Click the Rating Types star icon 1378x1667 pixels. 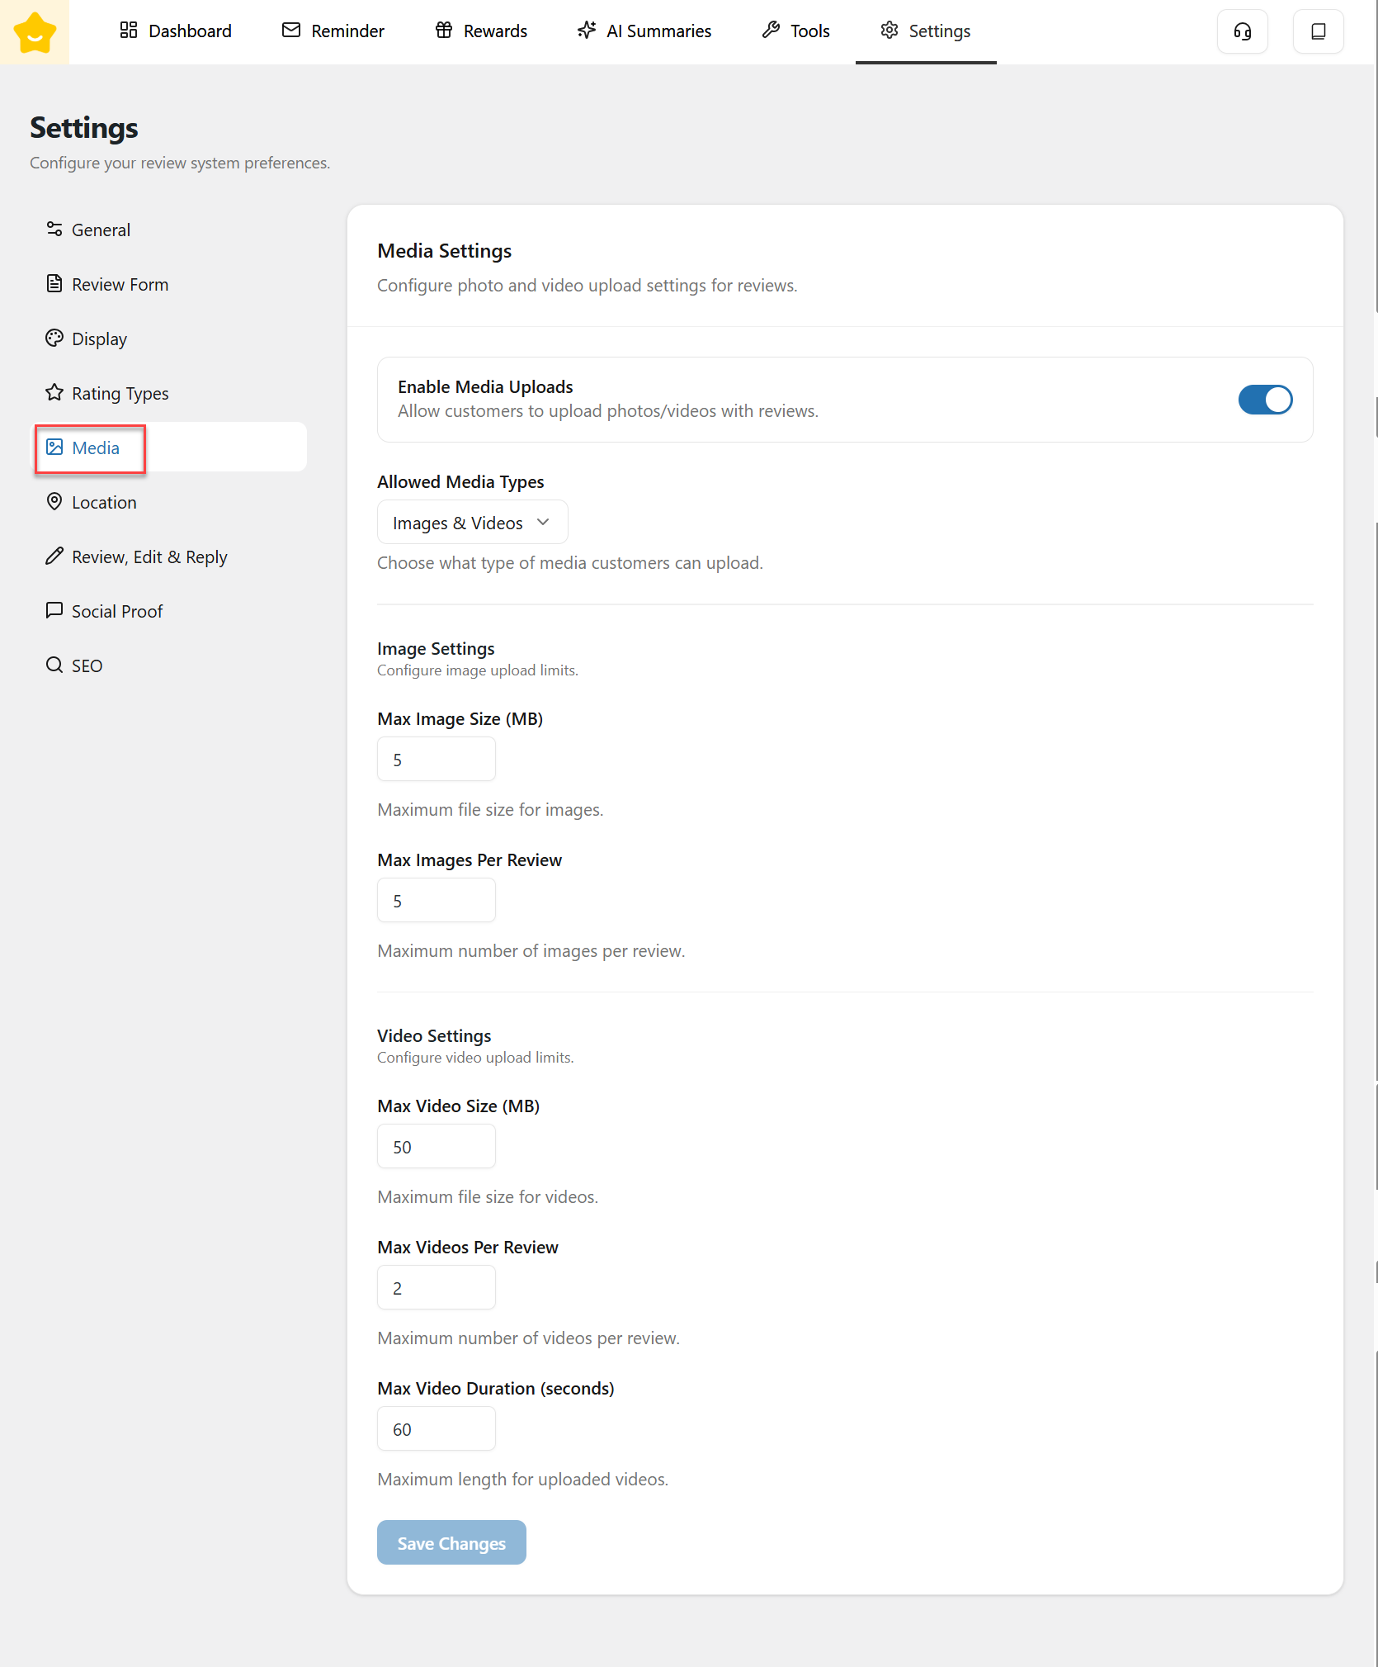click(x=54, y=393)
